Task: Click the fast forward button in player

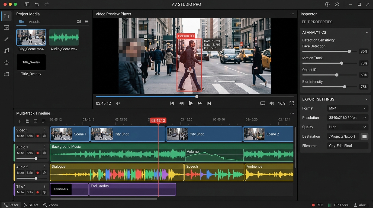Action: 200,103
